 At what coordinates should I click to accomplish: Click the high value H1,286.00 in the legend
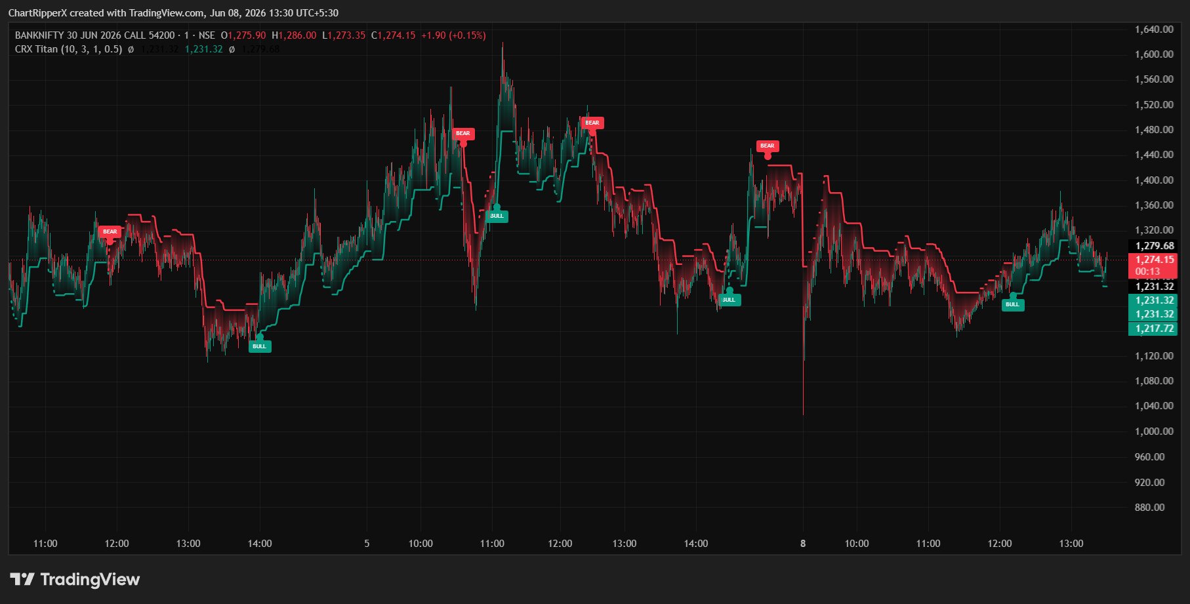coord(294,35)
